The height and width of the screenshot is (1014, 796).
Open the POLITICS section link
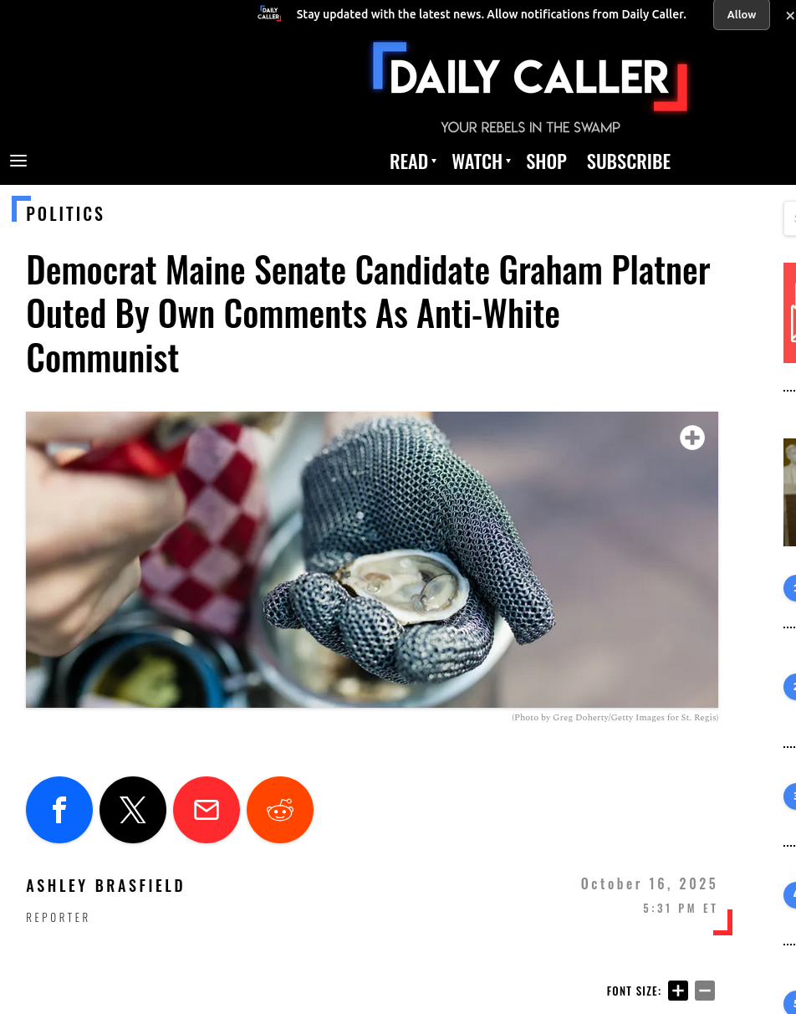(x=65, y=214)
